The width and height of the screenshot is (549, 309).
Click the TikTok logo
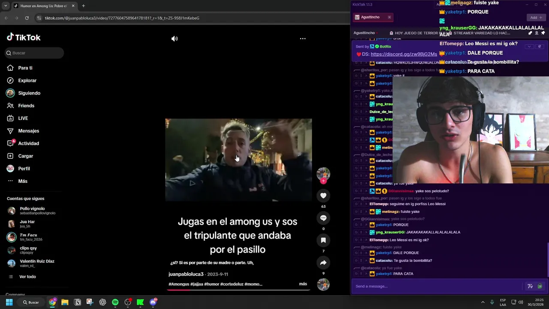24,37
